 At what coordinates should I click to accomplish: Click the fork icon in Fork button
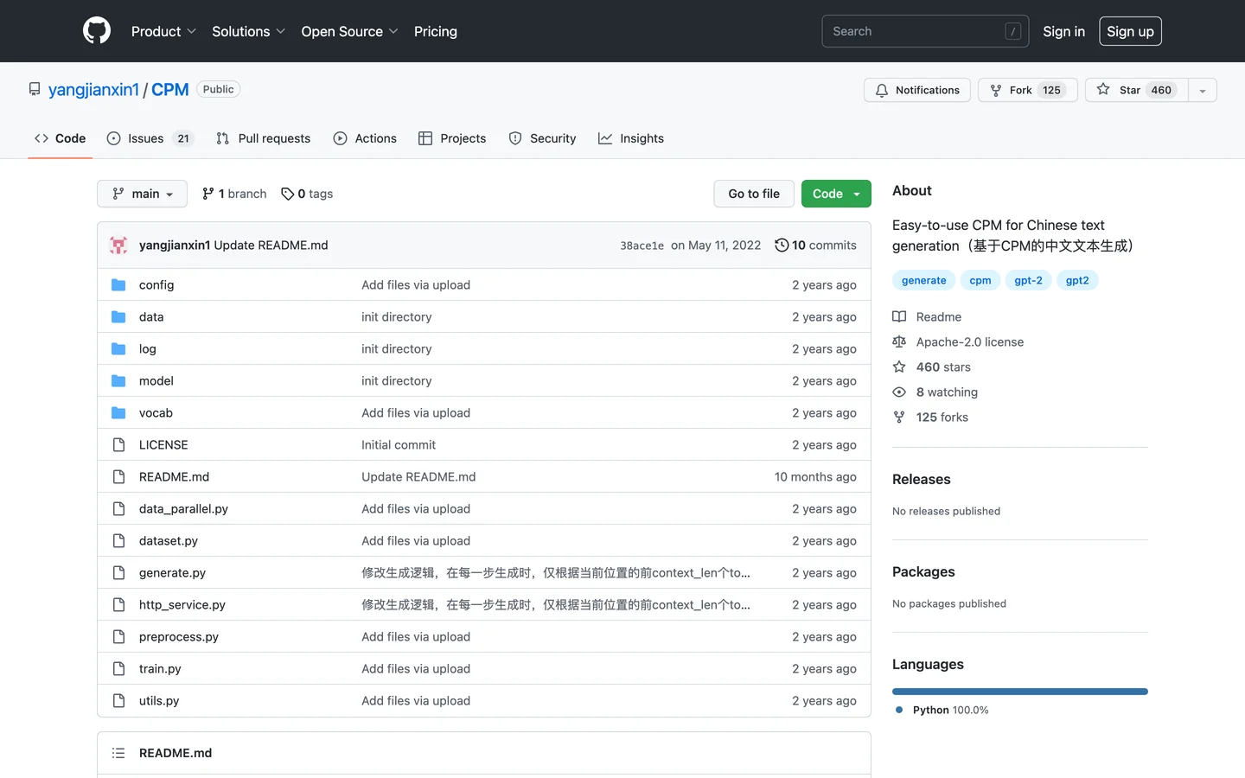pyautogui.click(x=996, y=90)
